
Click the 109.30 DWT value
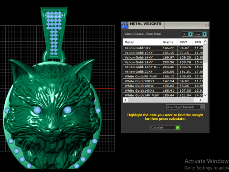pos(185,57)
